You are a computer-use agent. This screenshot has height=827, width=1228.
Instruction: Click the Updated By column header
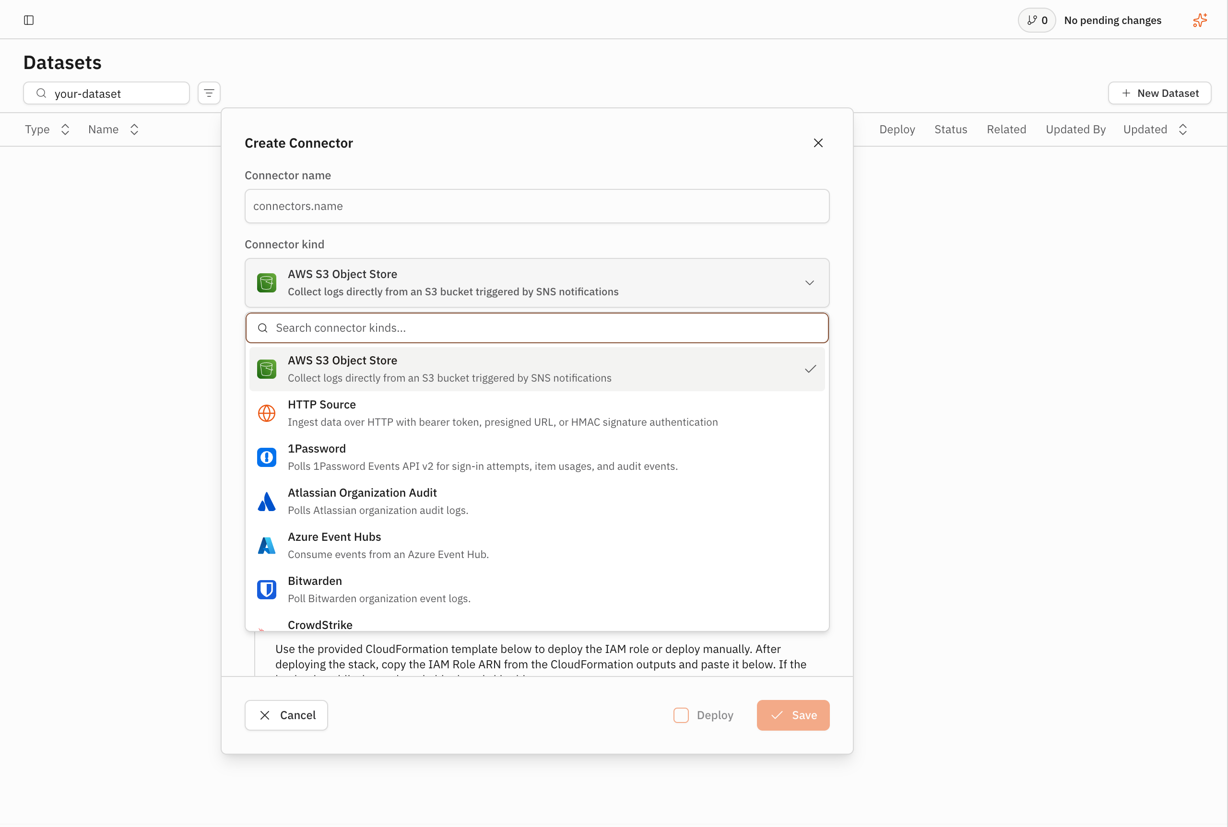[x=1075, y=129]
